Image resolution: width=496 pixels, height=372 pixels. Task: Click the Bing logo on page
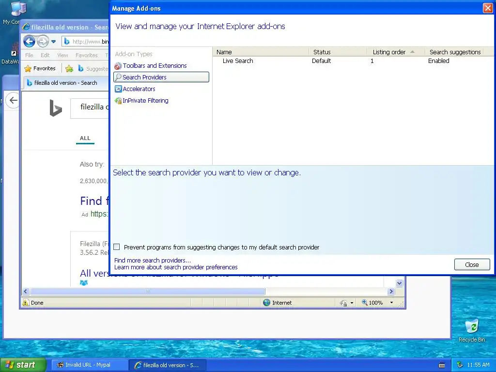[56, 108]
